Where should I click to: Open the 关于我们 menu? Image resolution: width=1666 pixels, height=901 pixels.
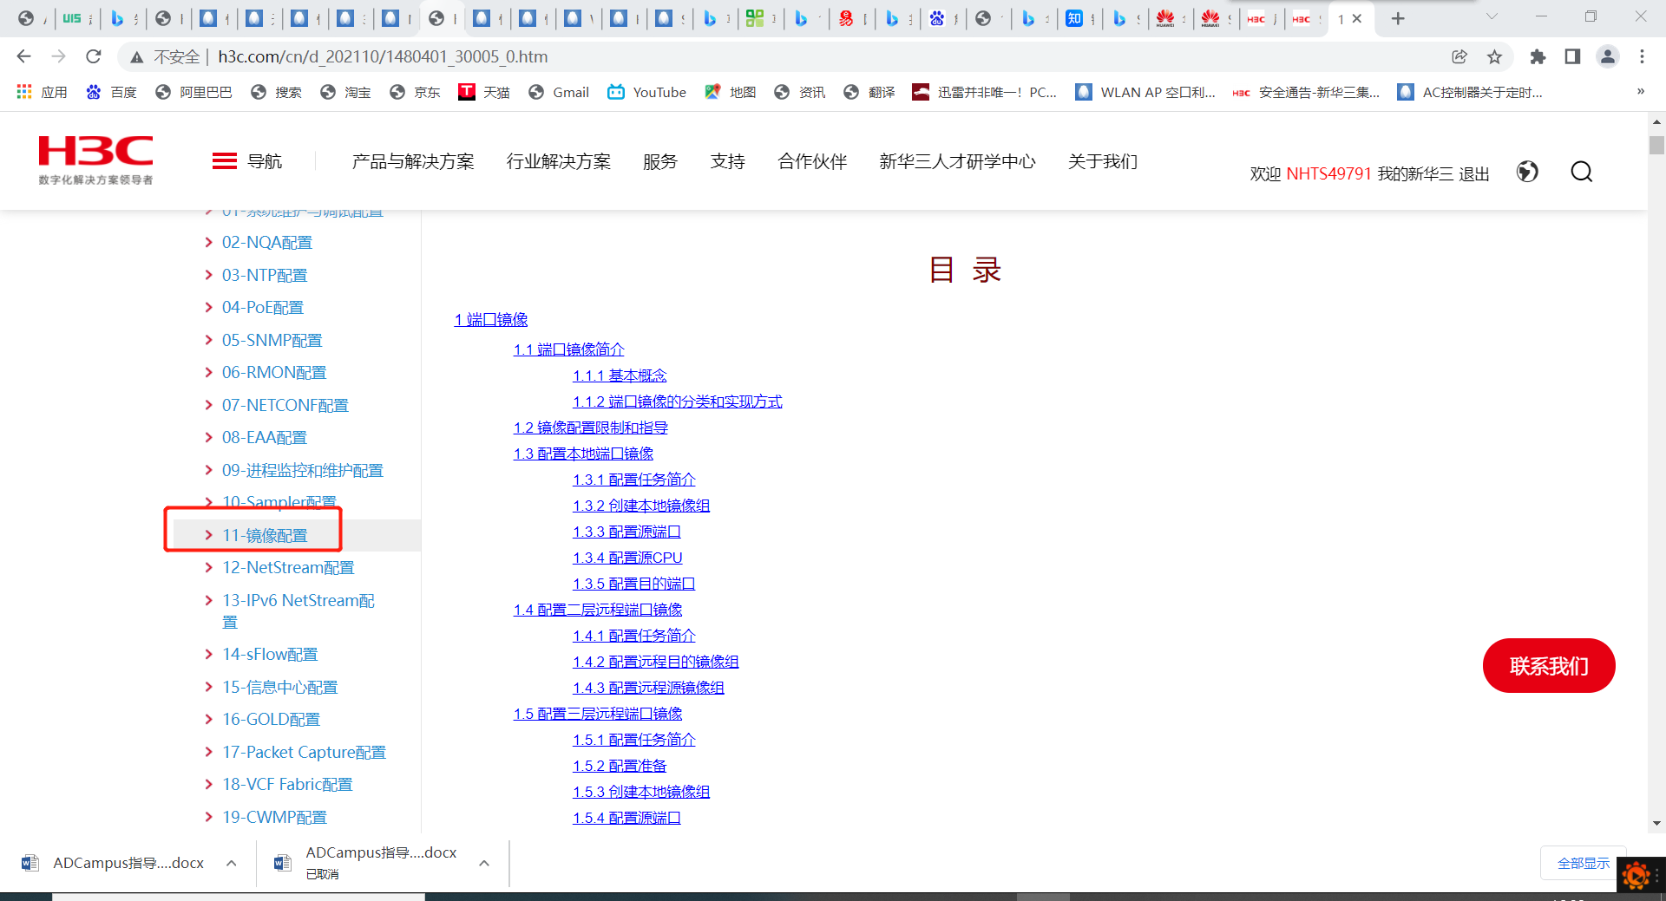point(1103,161)
